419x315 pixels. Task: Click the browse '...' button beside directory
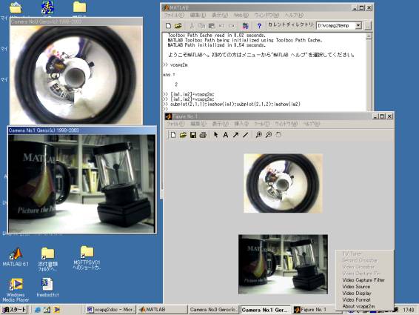368,25
